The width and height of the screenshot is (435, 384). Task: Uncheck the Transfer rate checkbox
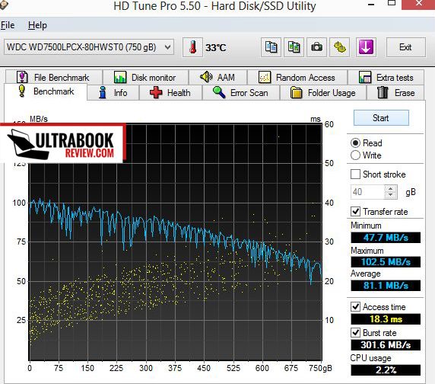click(355, 212)
